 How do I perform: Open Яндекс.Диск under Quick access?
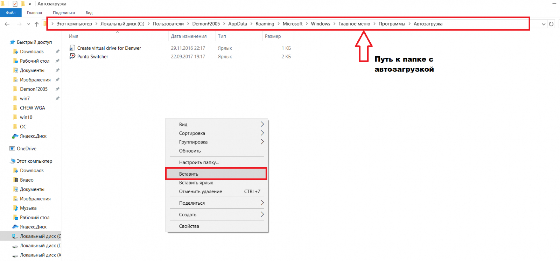click(x=33, y=136)
